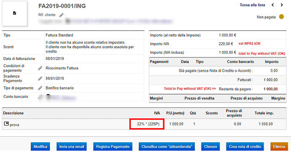Click the product icon beside prova
291x154 pixels.
click(x=6, y=124)
